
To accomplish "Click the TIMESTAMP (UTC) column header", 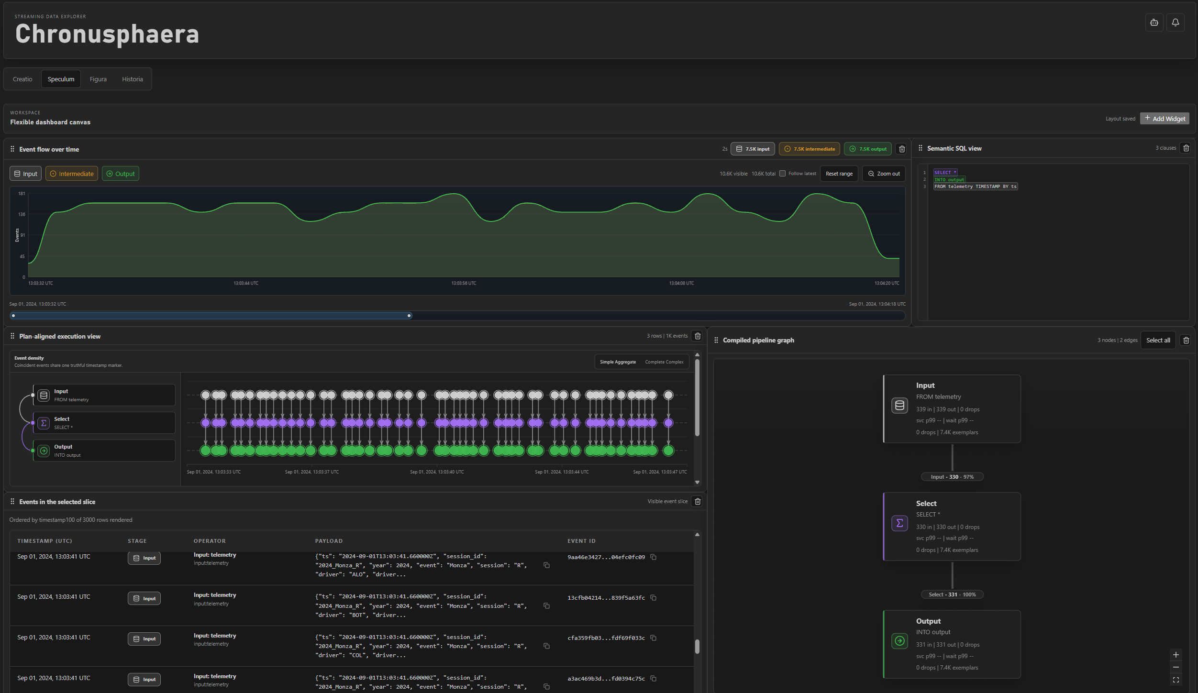I will pos(45,541).
